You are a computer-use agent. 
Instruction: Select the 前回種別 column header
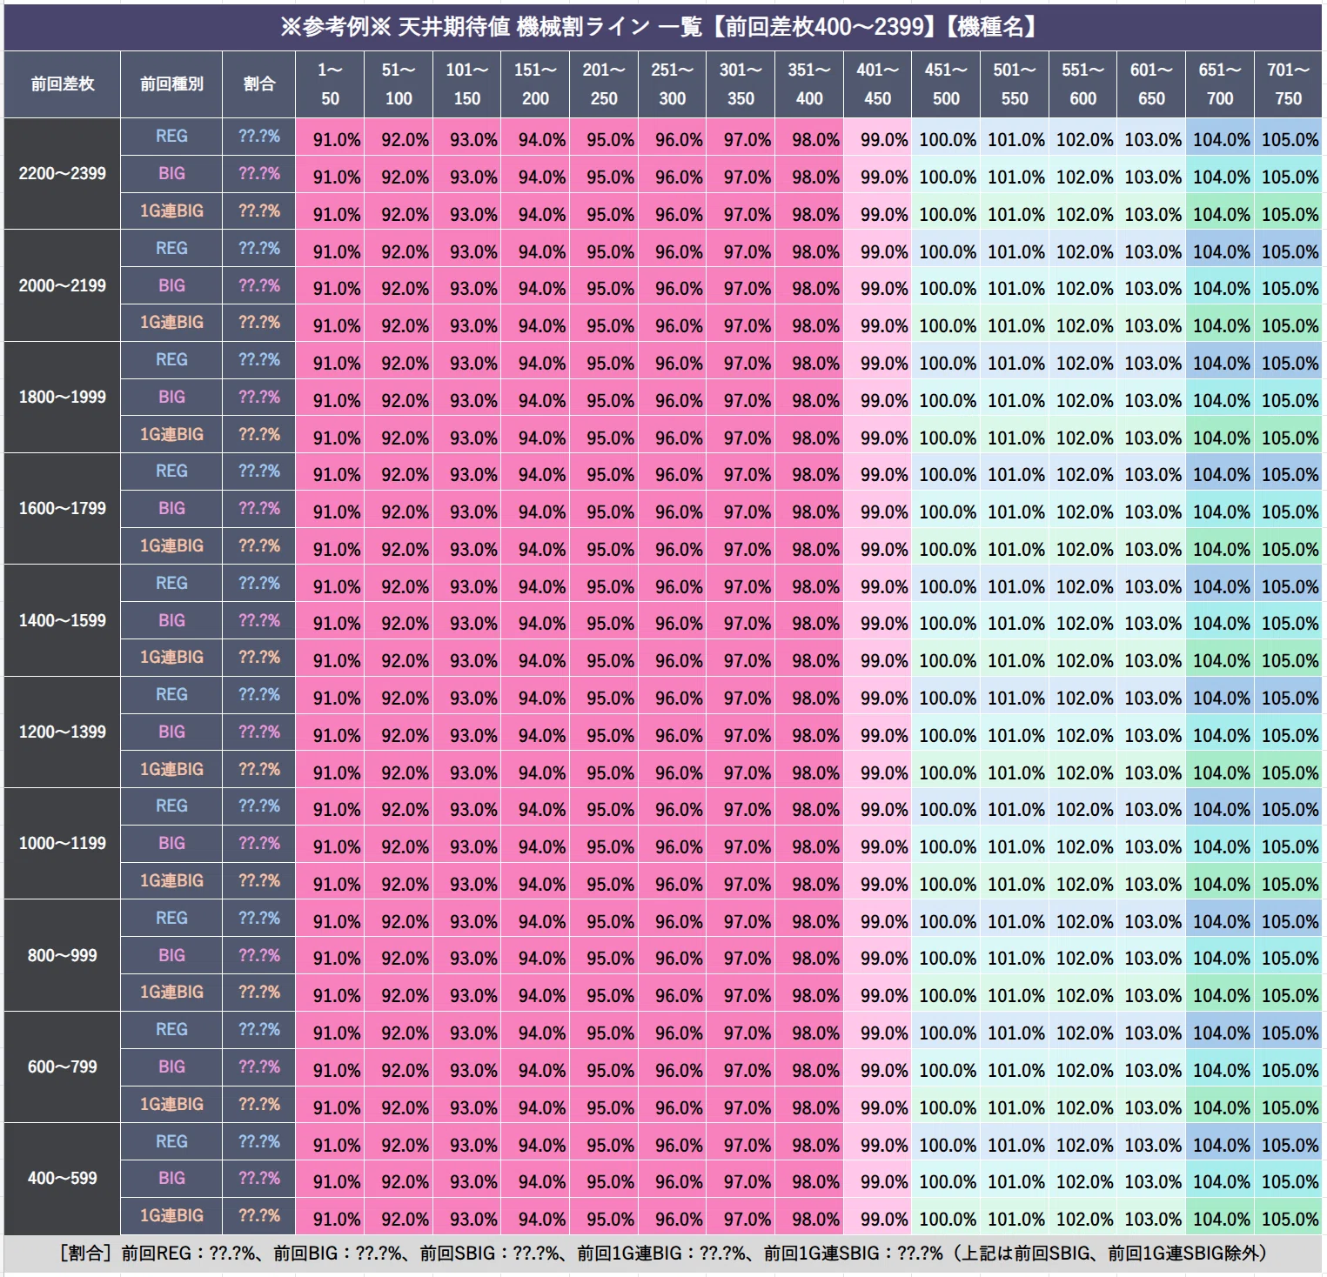coord(171,84)
